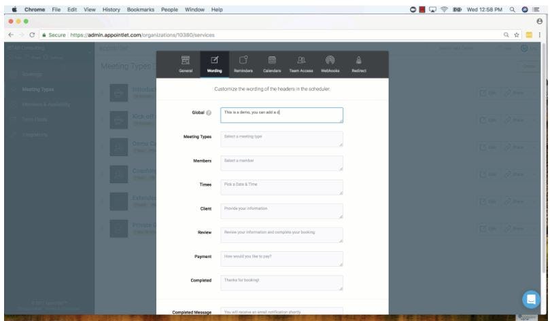Click the Completed wording text field

click(x=281, y=283)
